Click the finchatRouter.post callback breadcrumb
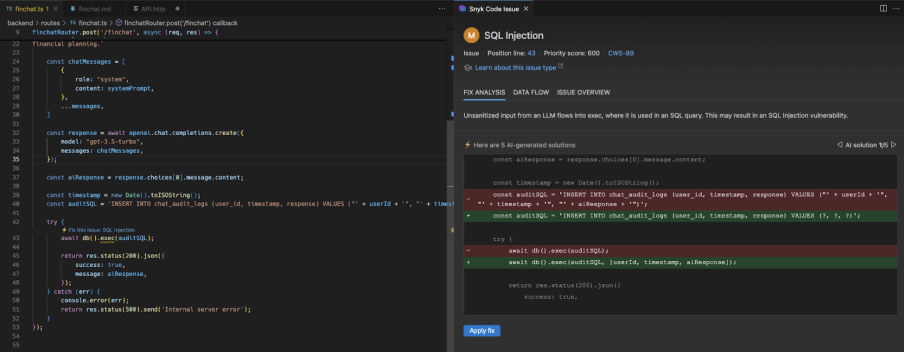This screenshot has height=352, width=904. tap(177, 23)
